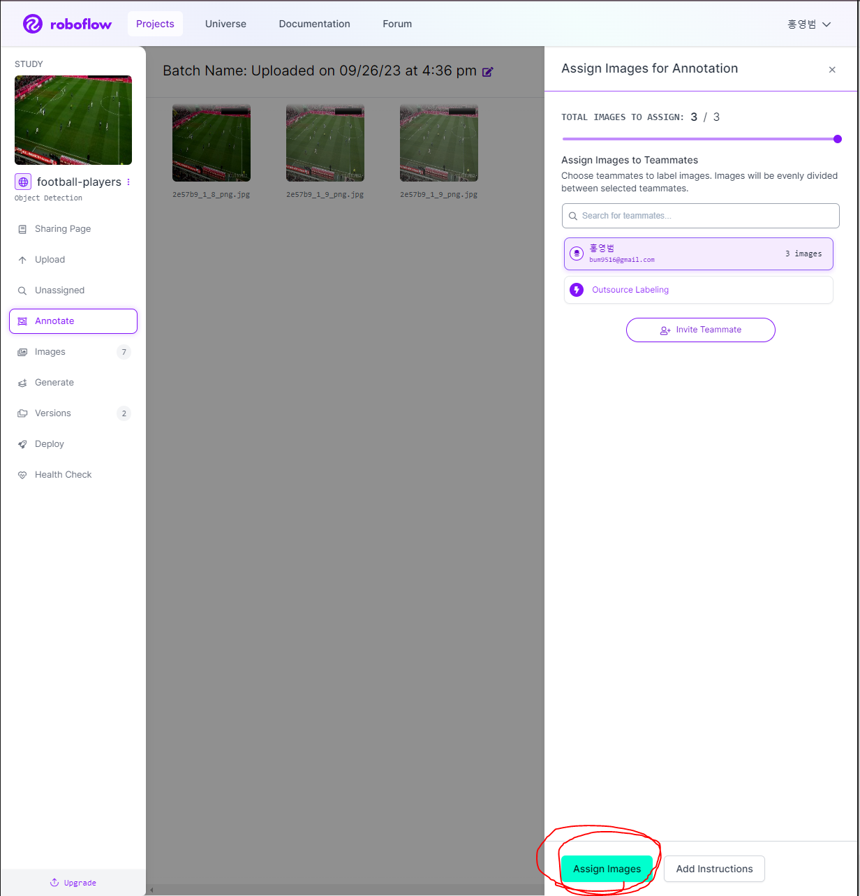
Task: Click the Upgrade link
Action: [x=73, y=883]
